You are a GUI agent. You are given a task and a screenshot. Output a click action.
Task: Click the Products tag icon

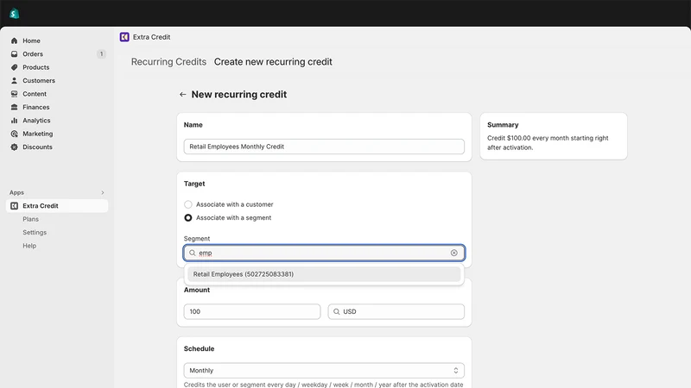(x=14, y=67)
